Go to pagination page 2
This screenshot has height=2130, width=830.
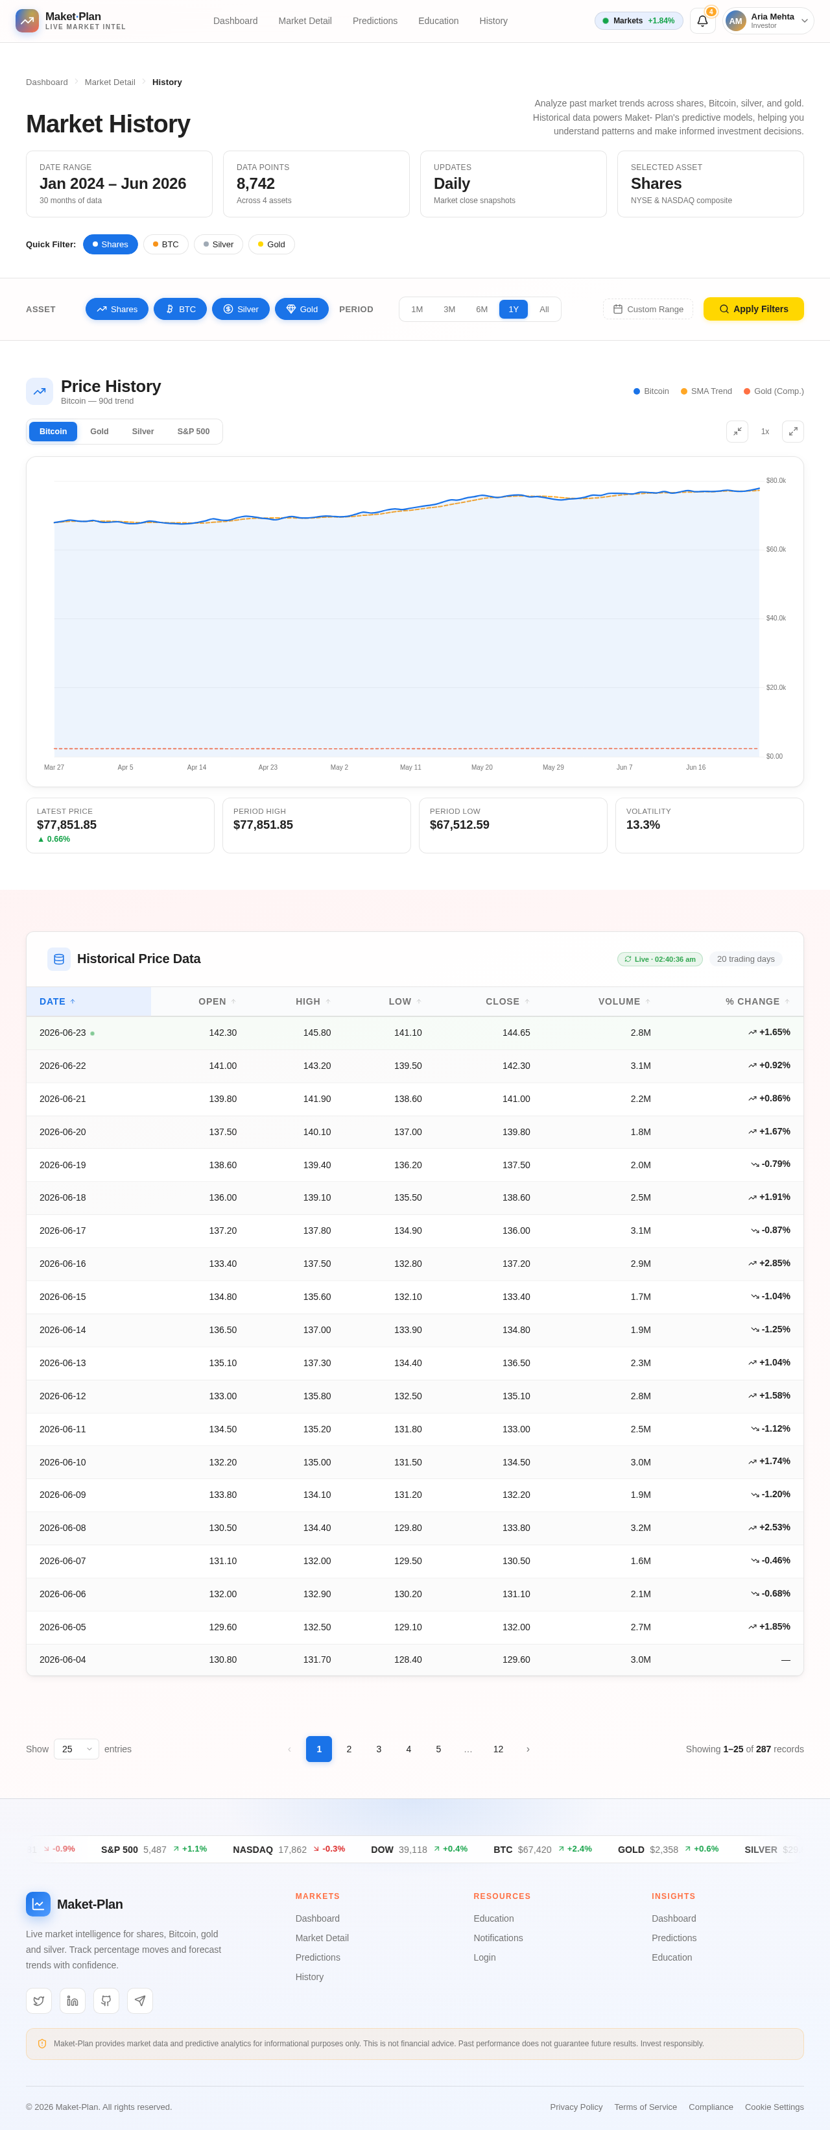pyautogui.click(x=350, y=1749)
